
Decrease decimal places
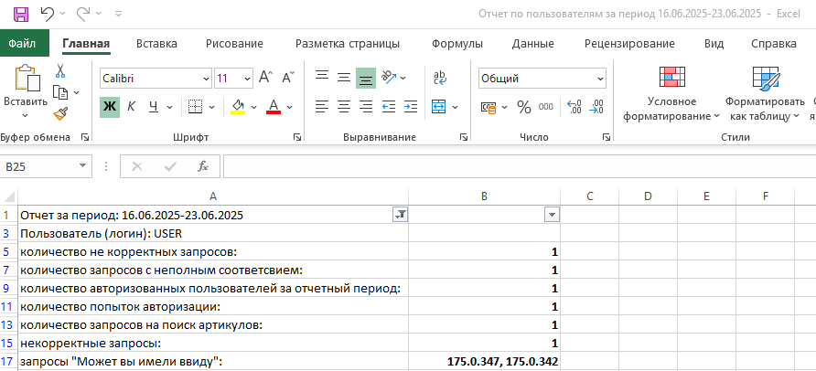[596, 107]
